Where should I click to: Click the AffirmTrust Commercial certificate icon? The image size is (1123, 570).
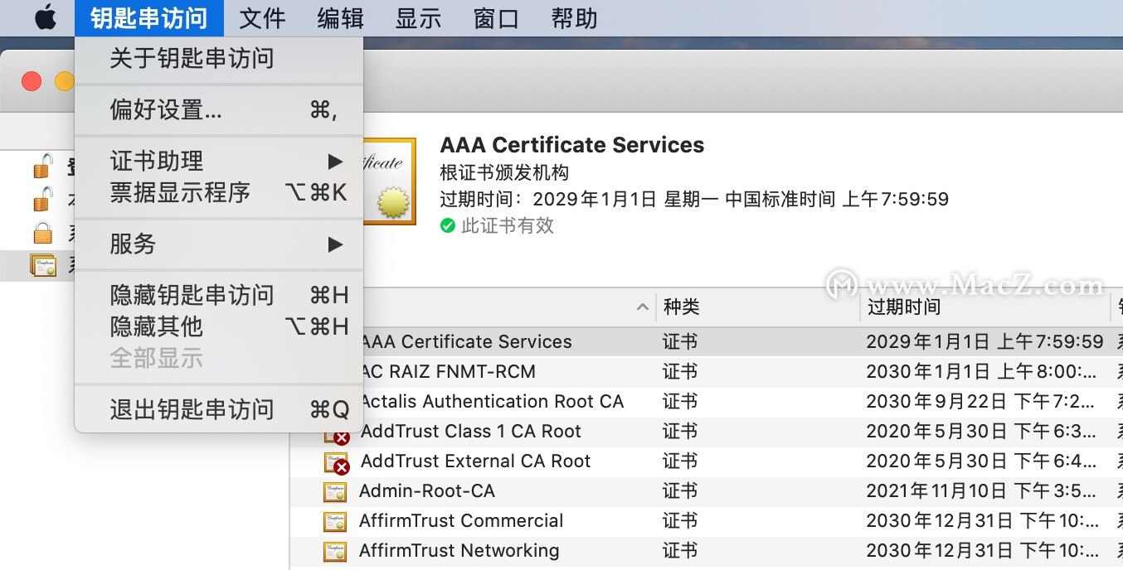[x=335, y=521]
